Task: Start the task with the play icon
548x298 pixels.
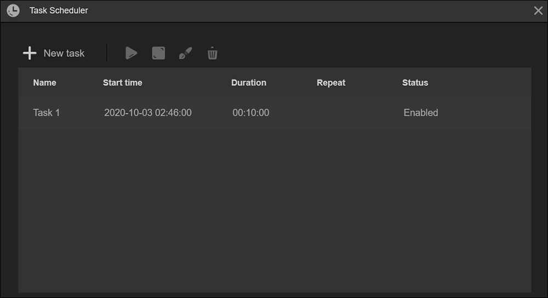Action: coord(131,53)
